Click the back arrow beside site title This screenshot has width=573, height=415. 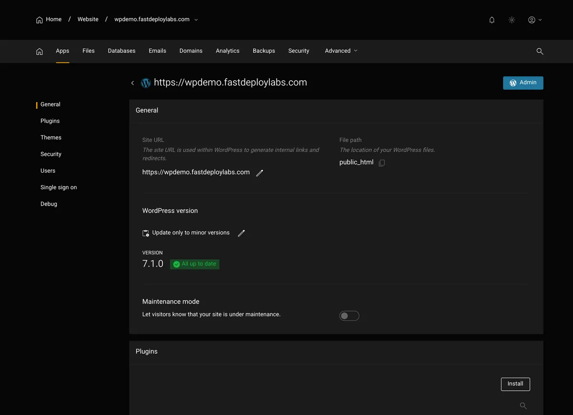(x=132, y=83)
